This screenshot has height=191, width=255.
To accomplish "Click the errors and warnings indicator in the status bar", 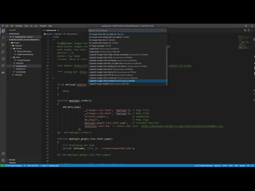I will click(x=33, y=166).
